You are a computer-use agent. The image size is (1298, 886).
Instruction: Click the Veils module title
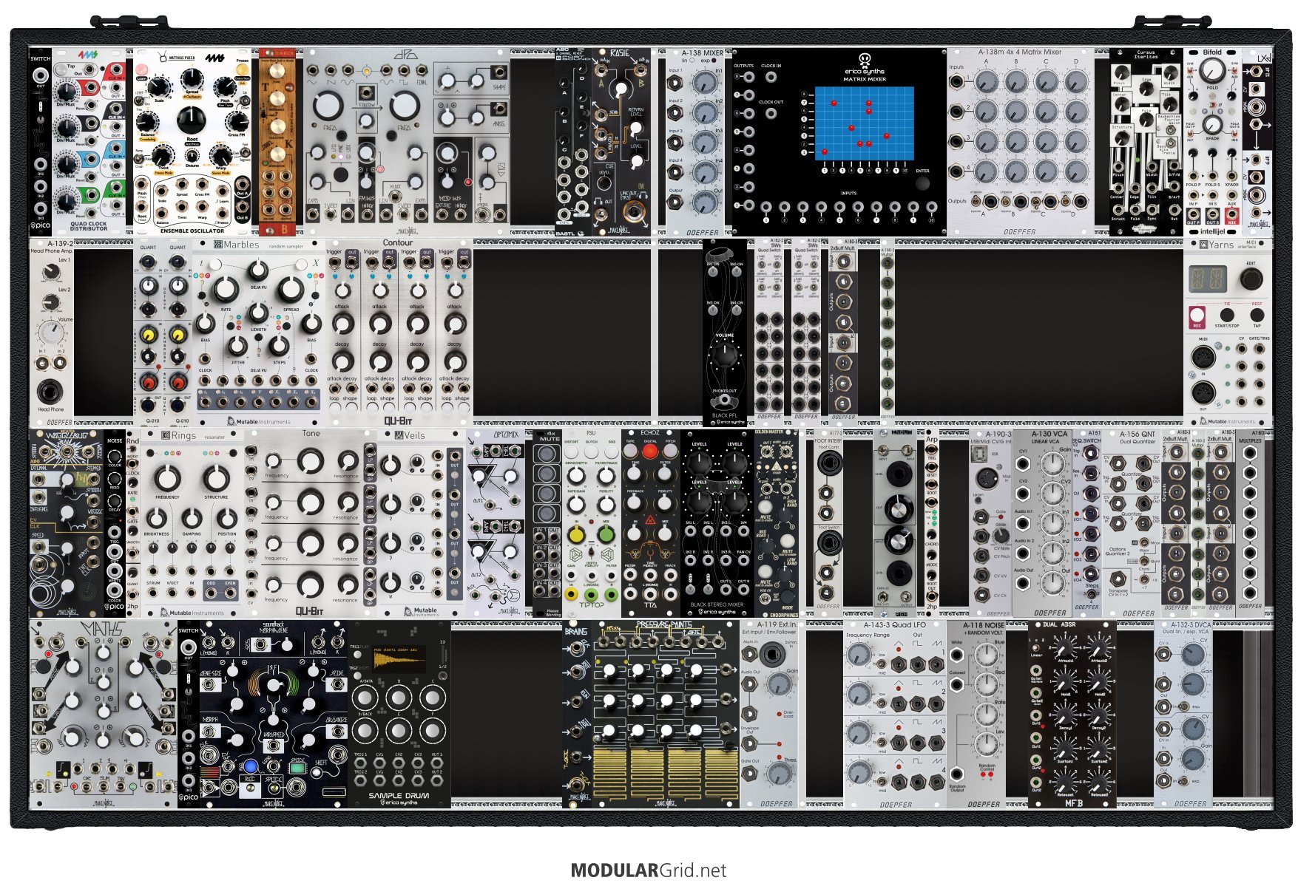pos(410,435)
